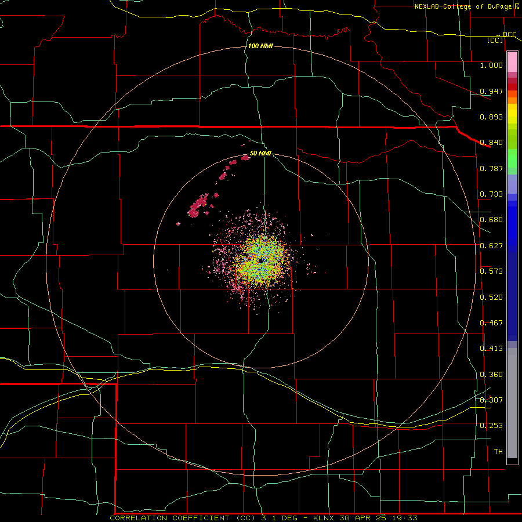The width and height of the screenshot is (522, 522).
Task: Click the 0.680 scale value
Action: tap(491, 220)
